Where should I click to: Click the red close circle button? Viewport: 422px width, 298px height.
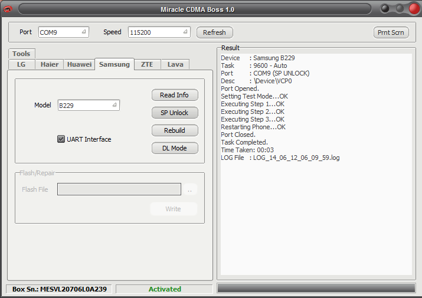point(414,9)
